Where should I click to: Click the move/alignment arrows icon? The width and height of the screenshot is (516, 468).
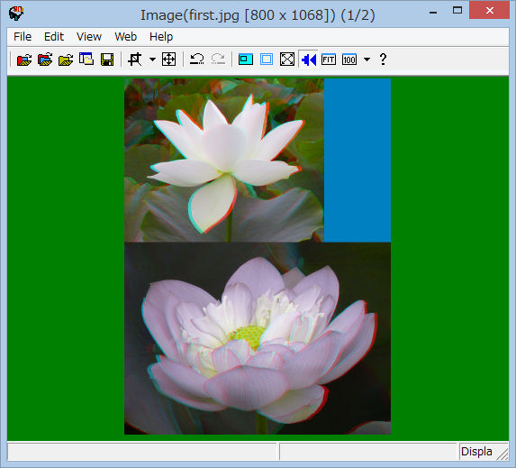[168, 60]
